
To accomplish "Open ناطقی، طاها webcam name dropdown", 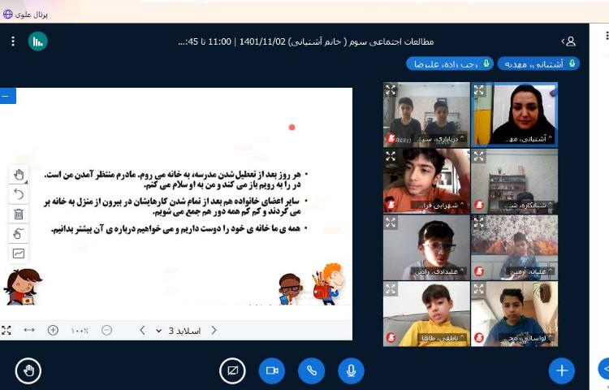I will 442,338.
